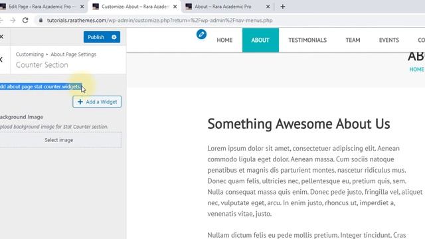425x239 pixels.
Task: Switch to Edit Page browser tab
Action: pos(41,7)
